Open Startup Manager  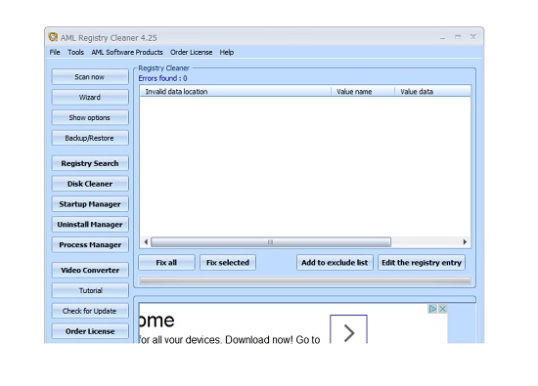coord(90,204)
